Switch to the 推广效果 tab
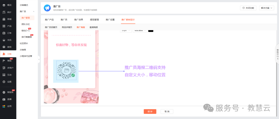This screenshot has height=119, width=279. pyautogui.click(x=79, y=20)
